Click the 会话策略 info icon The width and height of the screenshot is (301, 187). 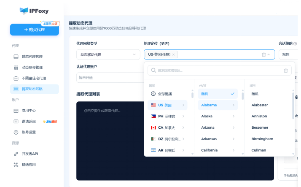[x=295, y=43]
